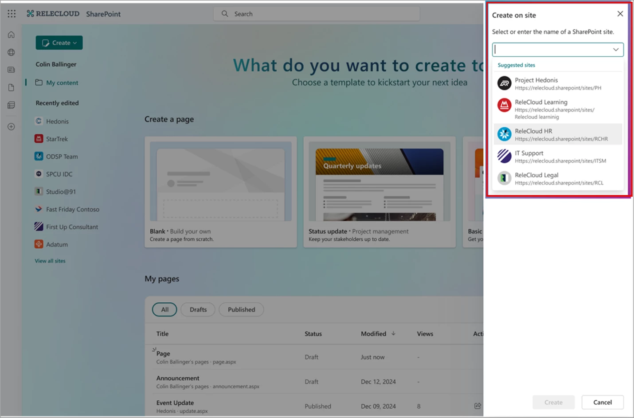
Task: Click the plus create icon in rail
Action: pyautogui.click(x=11, y=127)
